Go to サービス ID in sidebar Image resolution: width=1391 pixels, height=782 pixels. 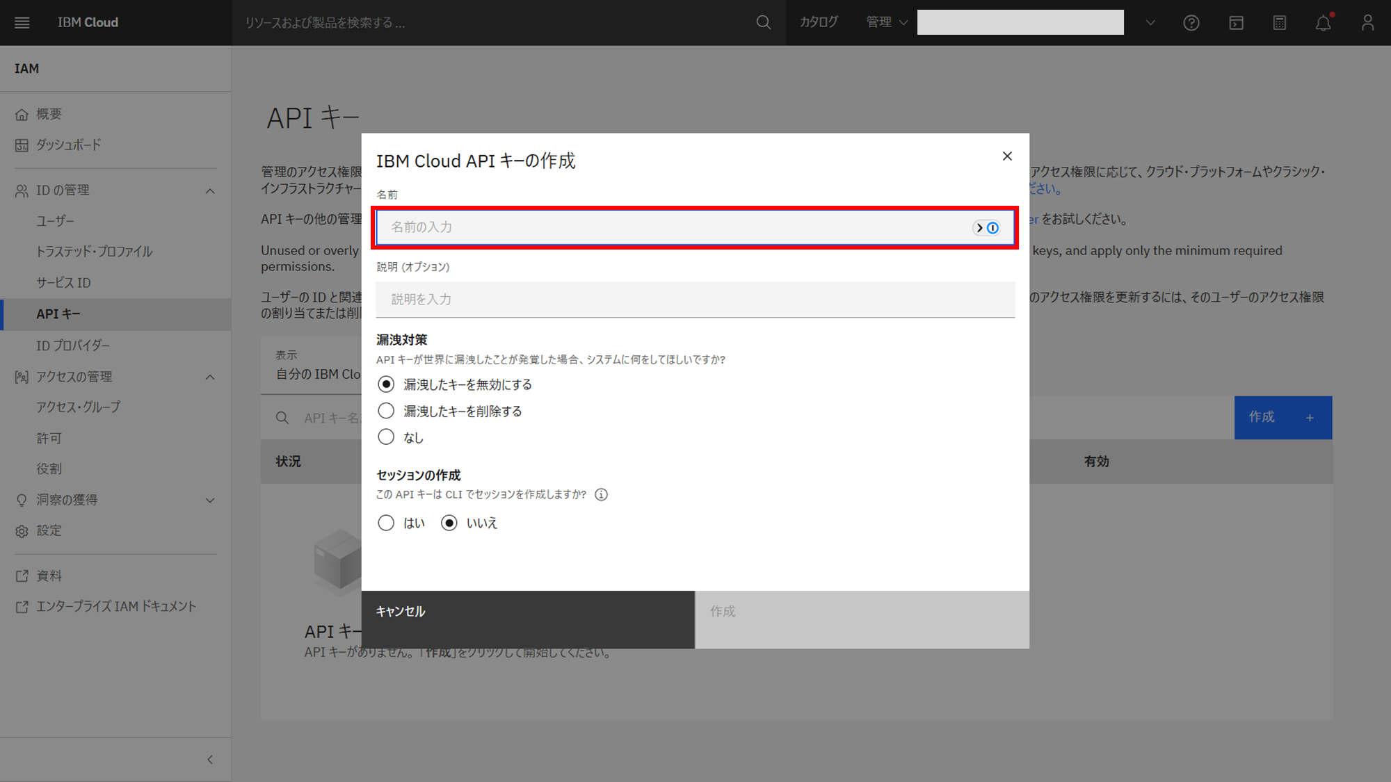coord(63,283)
